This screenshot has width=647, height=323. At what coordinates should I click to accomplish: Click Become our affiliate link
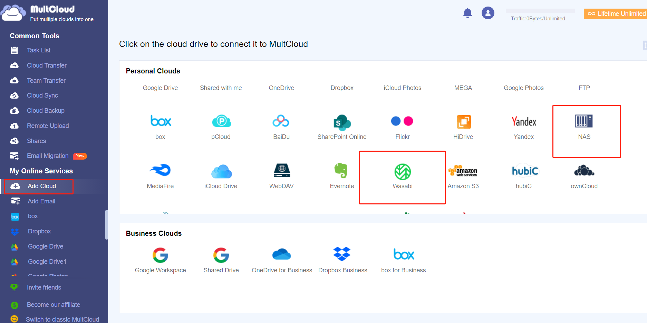54,305
